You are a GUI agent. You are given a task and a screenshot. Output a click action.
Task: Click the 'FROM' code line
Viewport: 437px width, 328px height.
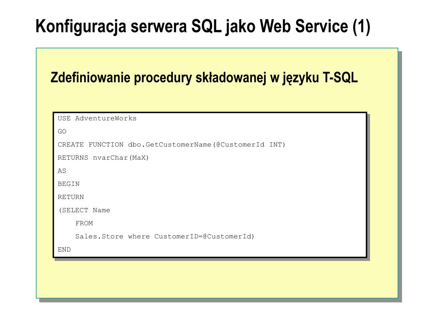click(84, 223)
